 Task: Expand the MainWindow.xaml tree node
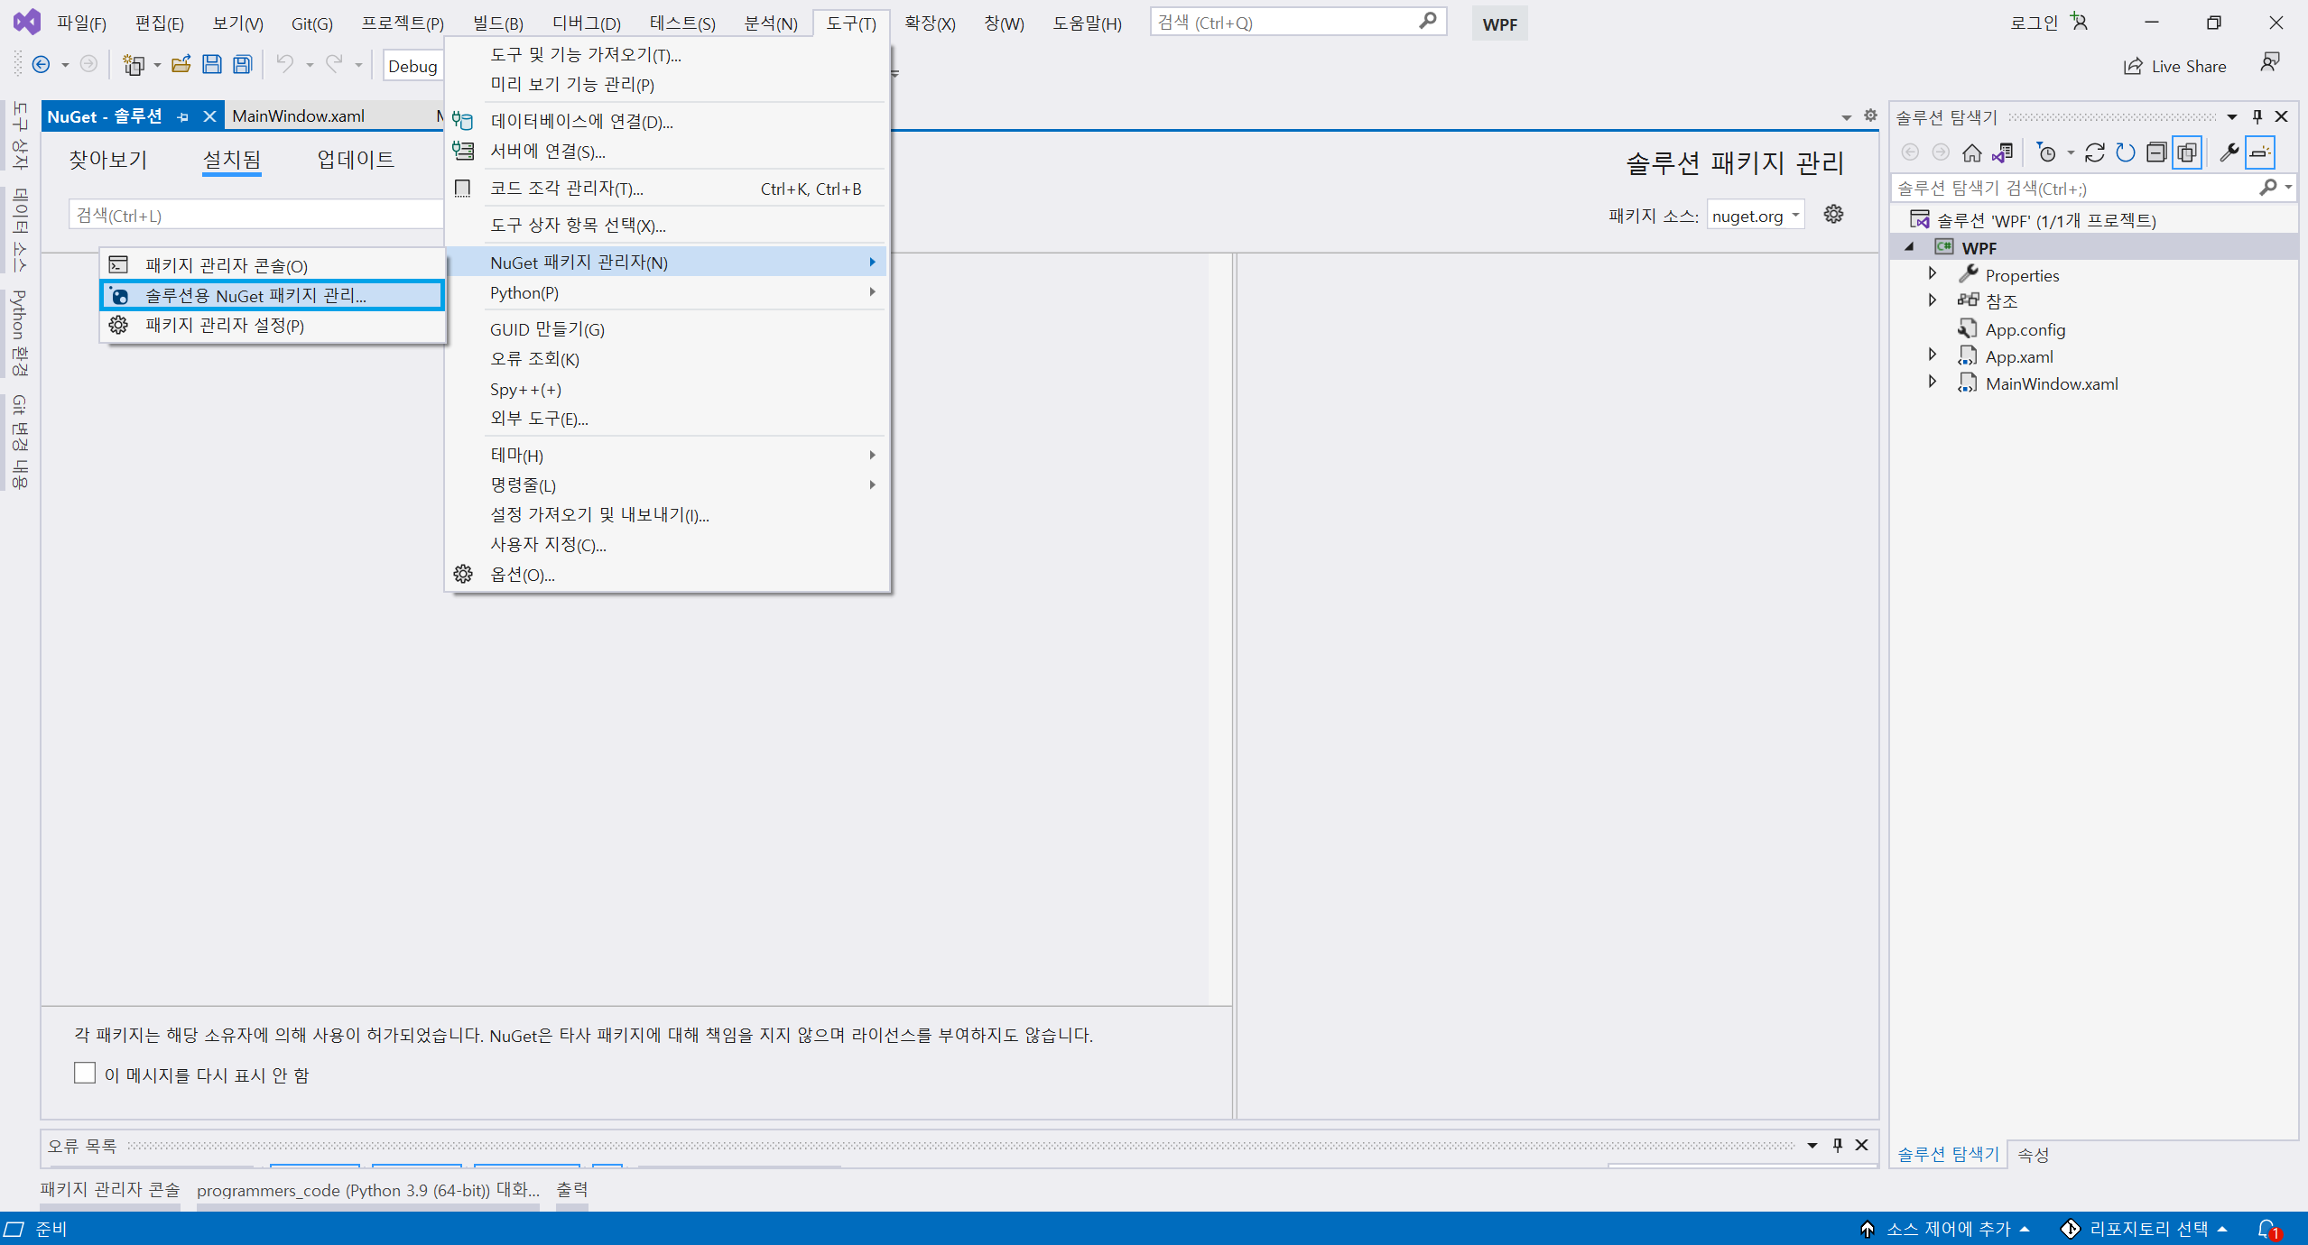[1933, 382]
